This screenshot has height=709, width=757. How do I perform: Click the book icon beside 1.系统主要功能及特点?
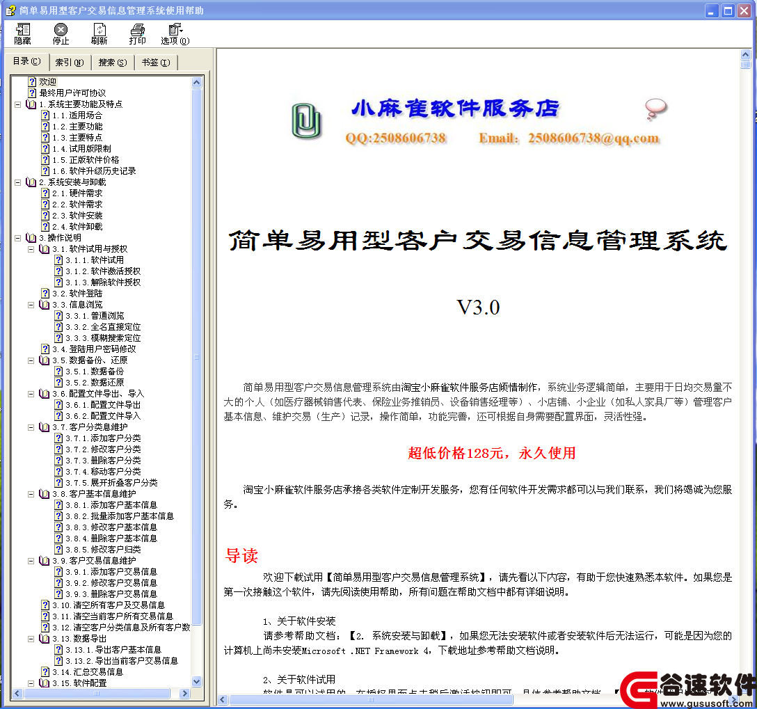click(31, 104)
